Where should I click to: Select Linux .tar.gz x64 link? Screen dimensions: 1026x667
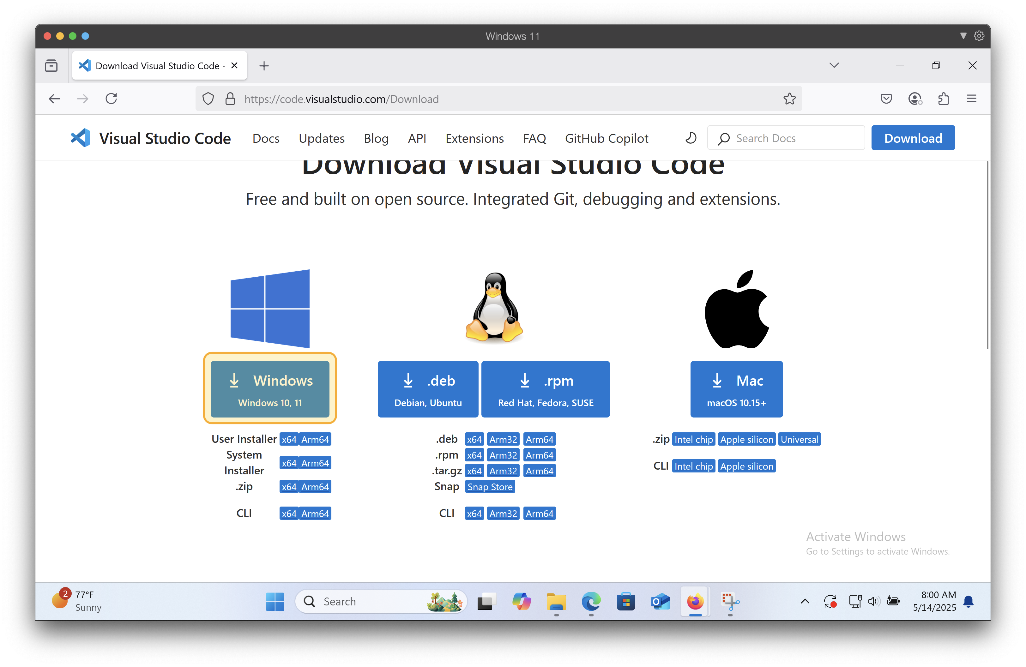tap(474, 471)
